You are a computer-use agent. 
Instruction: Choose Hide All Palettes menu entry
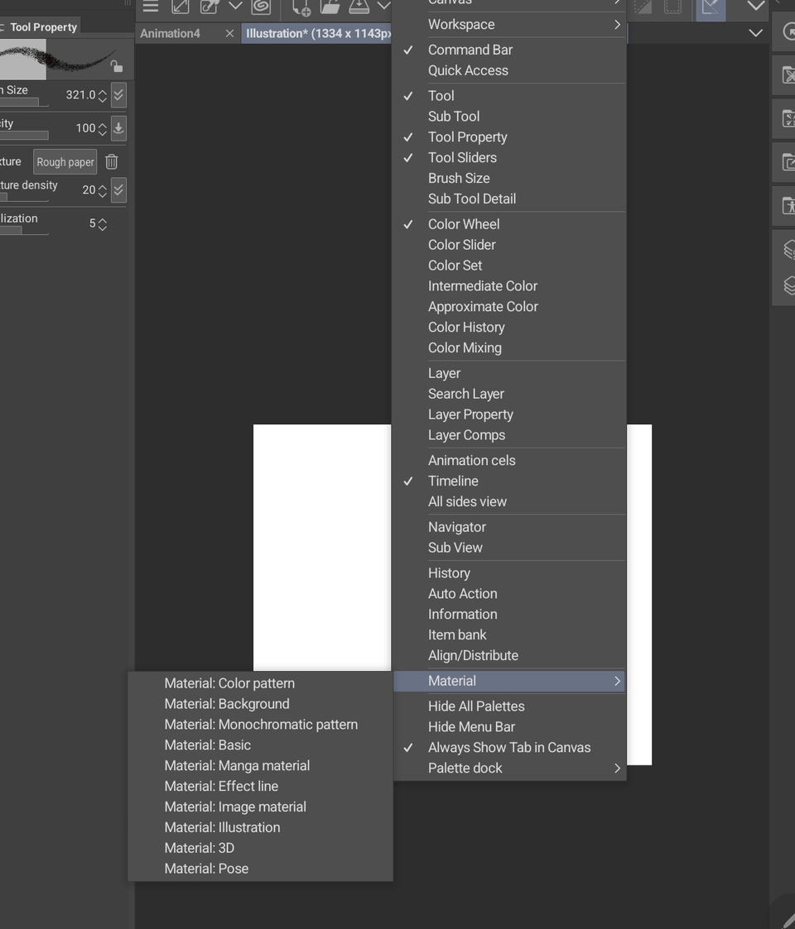476,706
